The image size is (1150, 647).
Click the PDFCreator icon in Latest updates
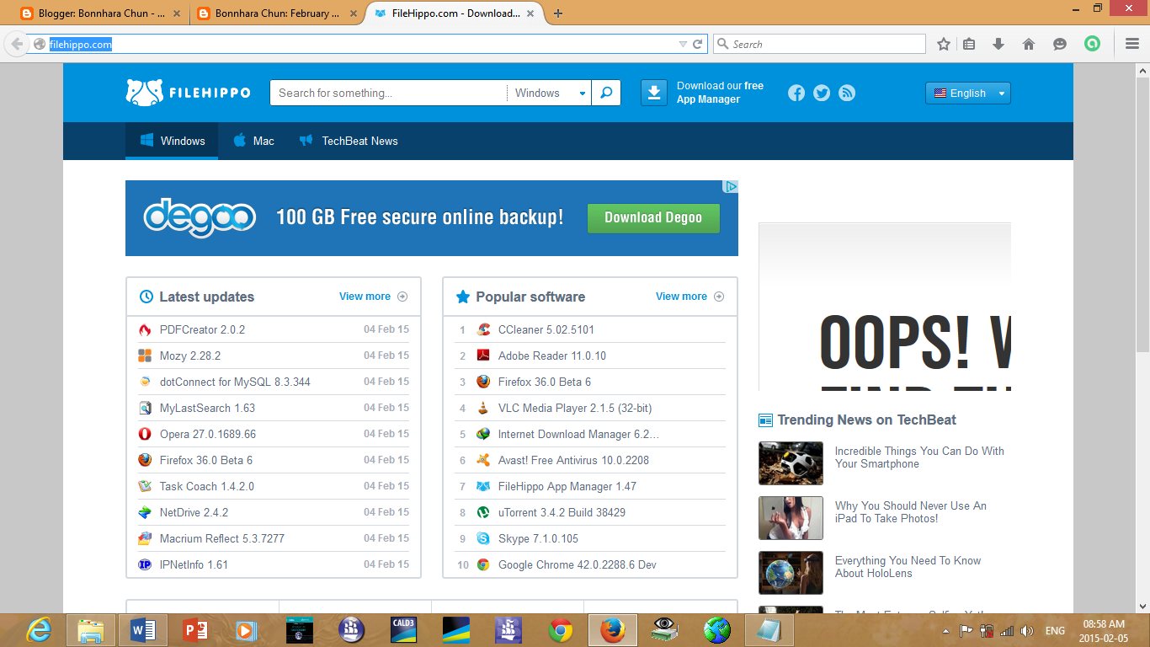(145, 329)
